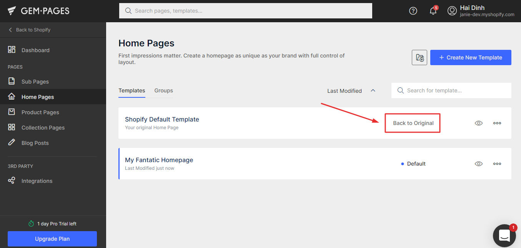Click the Product Pages icon
Screen dimensions: 521x248
tap(12, 112)
